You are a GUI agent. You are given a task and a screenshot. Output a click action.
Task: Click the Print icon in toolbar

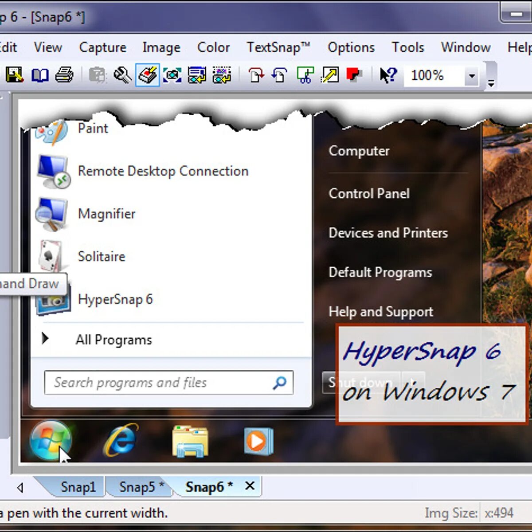pyautogui.click(x=64, y=75)
